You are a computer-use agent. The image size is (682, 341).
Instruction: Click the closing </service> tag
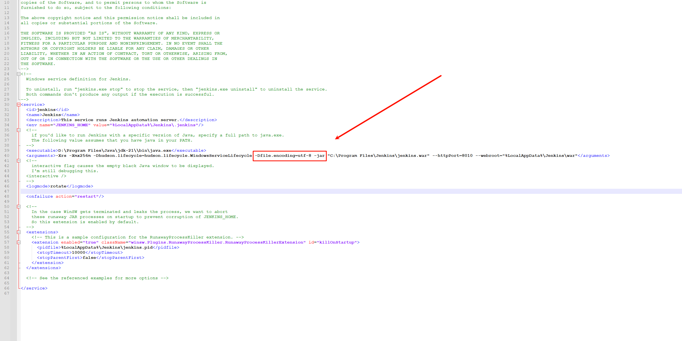(34, 288)
